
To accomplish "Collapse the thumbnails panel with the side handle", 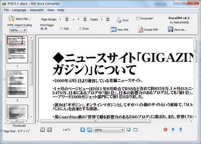I will (x=4, y=79).
